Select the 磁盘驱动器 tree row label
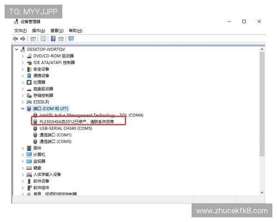This screenshot has width=277, height=222. 43,89
